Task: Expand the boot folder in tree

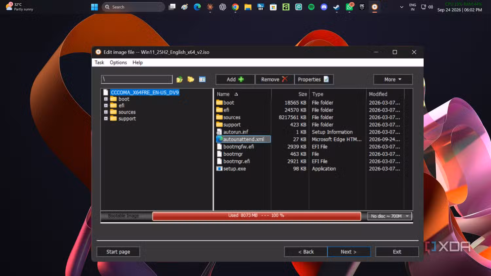Action: click(106, 99)
